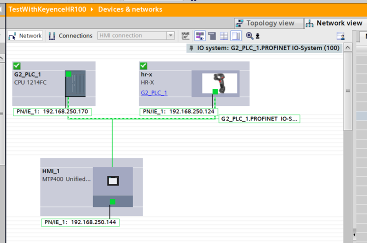Select the HMI_1 panel screen icon

pyautogui.click(x=113, y=181)
